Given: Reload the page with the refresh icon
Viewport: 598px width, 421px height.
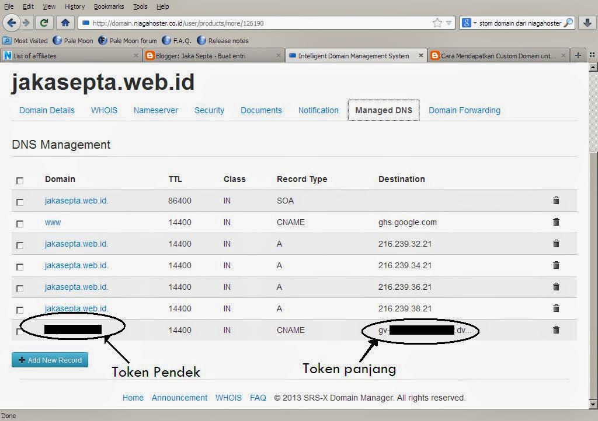Looking at the screenshot, I should (x=44, y=23).
